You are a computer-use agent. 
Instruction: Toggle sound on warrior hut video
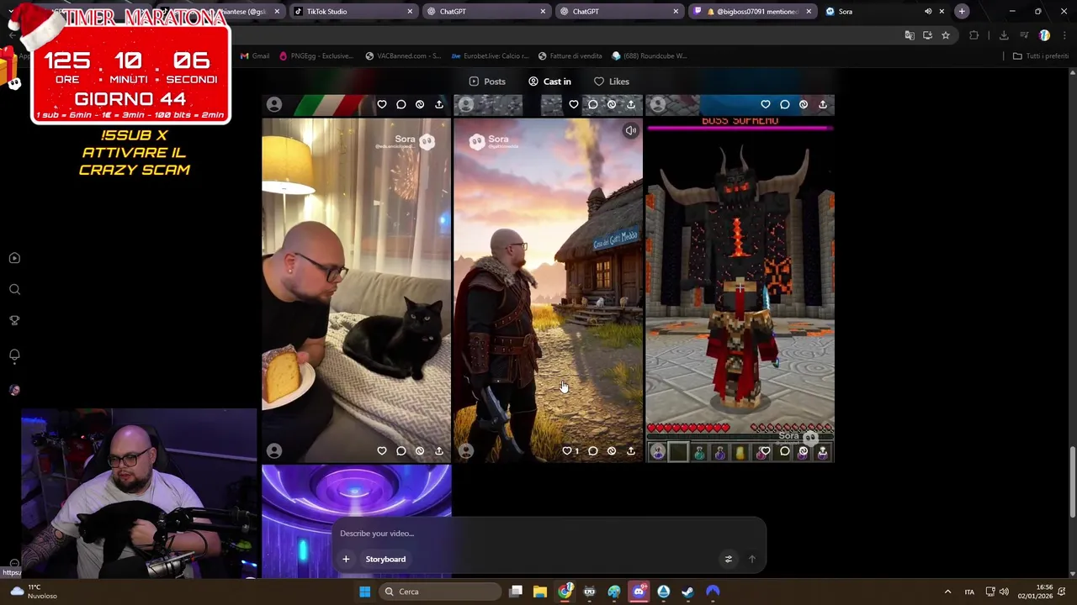[x=630, y=131]
